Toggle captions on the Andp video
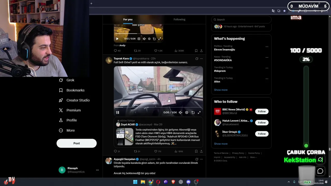 (x=139, y=39)
